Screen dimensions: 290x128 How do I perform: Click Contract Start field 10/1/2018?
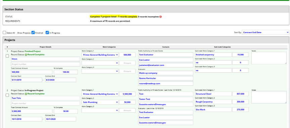click(x=27, y=119)
